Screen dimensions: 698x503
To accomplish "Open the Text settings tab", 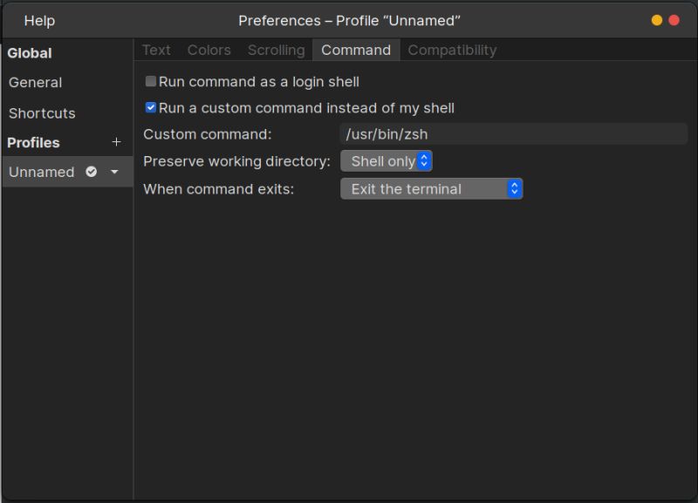I will click(156, 50).
